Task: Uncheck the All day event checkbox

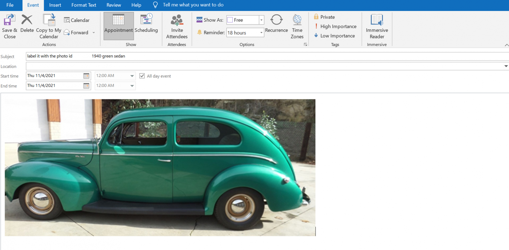Action: 142,76
